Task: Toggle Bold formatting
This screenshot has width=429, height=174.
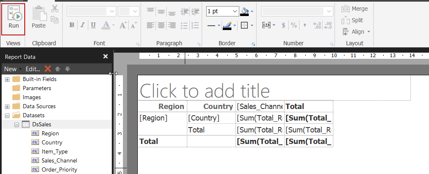Action: pos(72,26)
